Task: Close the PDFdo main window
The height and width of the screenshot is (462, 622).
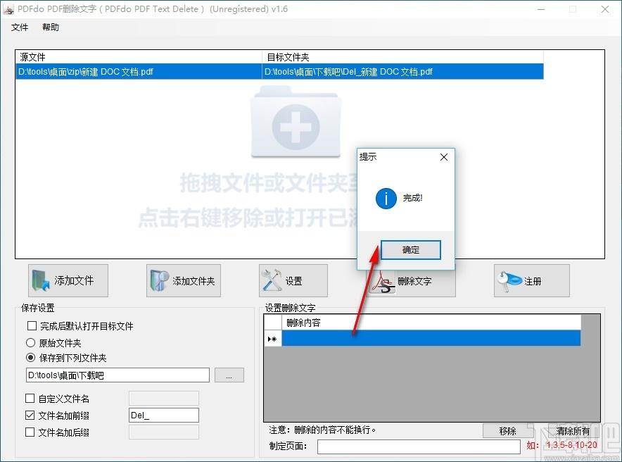Action: [605, 9]
